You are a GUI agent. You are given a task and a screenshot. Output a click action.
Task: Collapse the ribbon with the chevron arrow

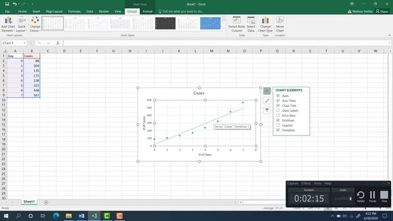[389, 36]
